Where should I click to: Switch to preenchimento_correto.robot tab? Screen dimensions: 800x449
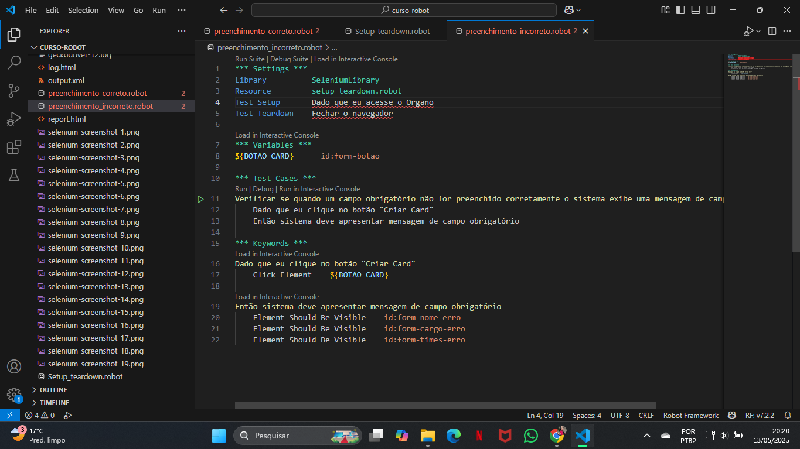click(x=266, y=31)
